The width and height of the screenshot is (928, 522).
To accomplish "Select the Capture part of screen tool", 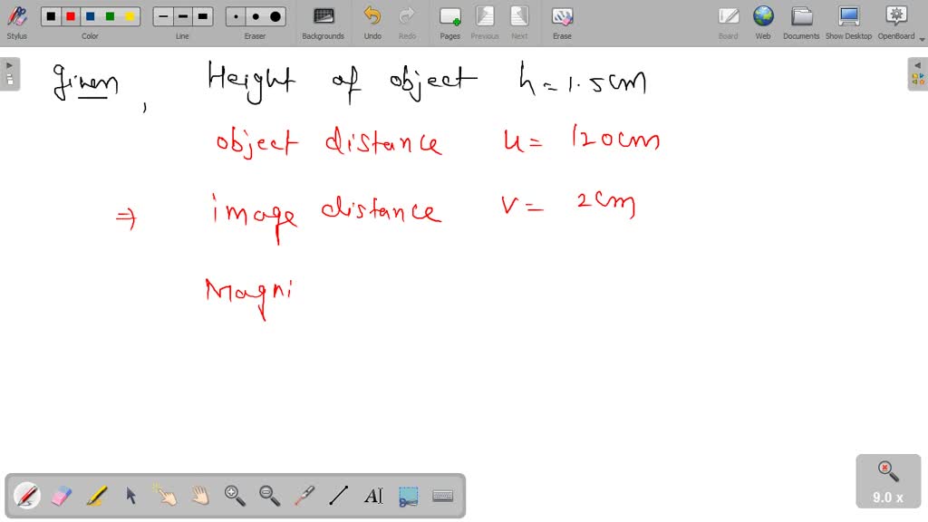I will coord(408,496).
